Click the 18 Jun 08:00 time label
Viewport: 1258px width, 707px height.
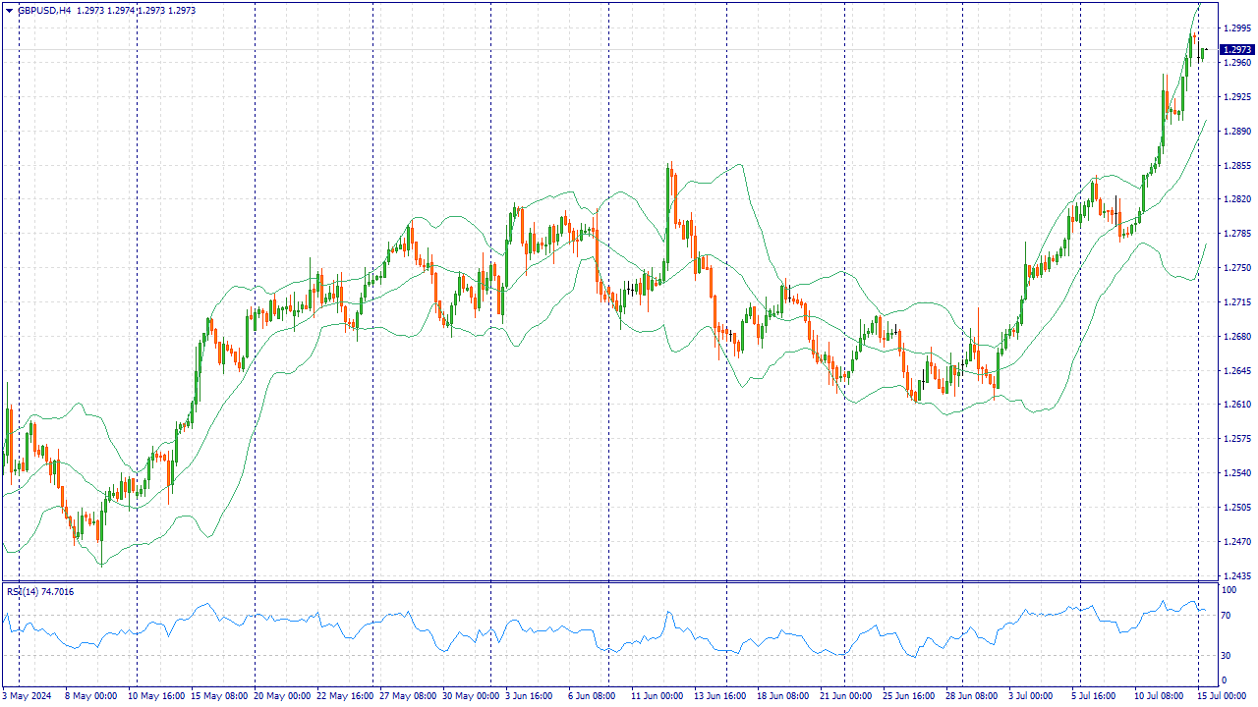click(783, 696)
